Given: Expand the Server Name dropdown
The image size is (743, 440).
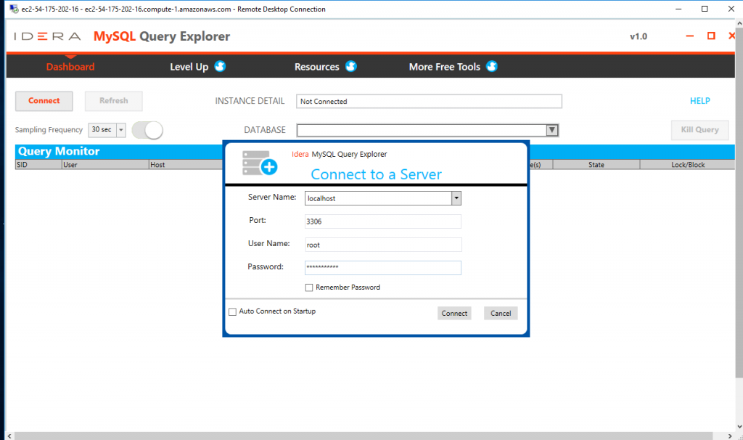Looking at the screenshot, I should tap(456, 197).
